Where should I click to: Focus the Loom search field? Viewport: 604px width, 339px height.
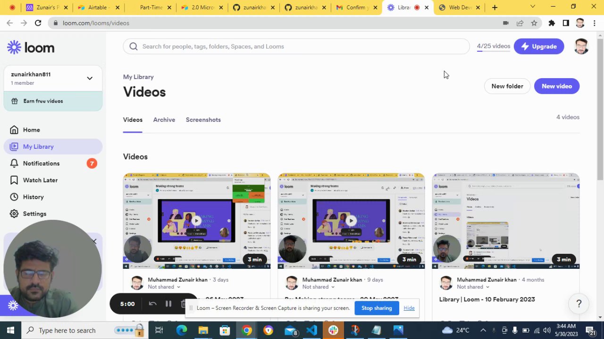click(296, 46)
